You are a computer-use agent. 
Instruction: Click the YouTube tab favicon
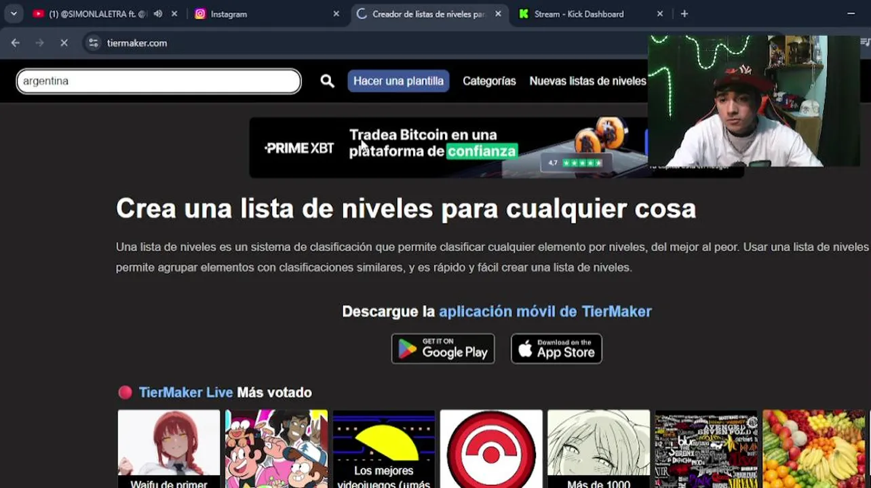pos(38,14)
